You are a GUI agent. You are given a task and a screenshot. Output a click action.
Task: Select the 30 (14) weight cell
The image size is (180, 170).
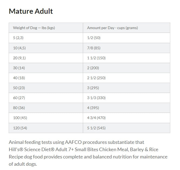tap(46, 68)
